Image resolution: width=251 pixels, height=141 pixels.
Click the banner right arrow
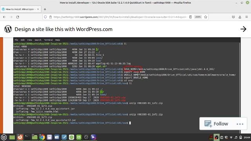pyautogui.click(x=243, y=29)
